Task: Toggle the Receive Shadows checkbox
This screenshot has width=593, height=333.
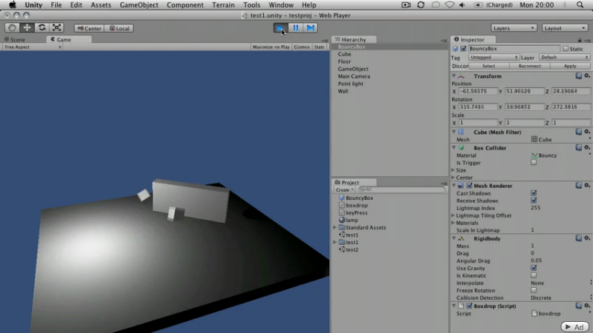Action: click(534, 201)
